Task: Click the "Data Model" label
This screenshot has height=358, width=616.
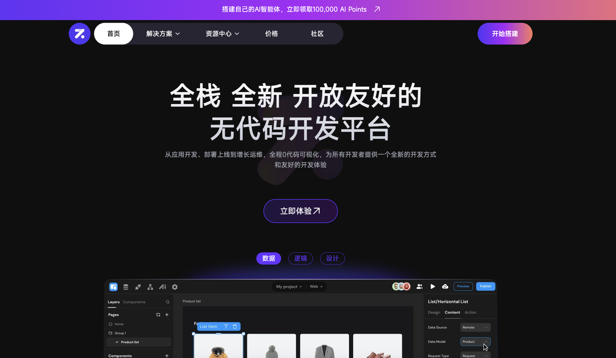Action: tap(436, 342)
